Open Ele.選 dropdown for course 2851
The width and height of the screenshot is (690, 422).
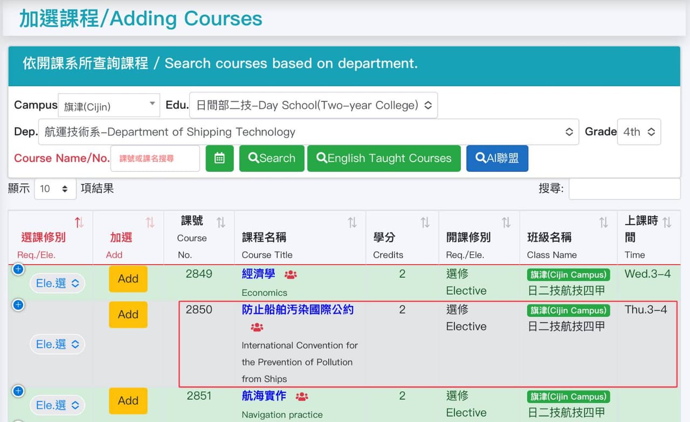tap(57, 405)
